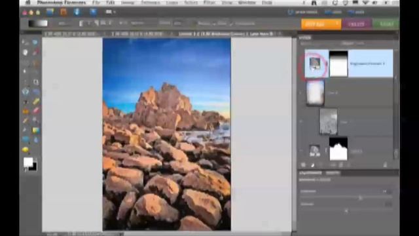Click the Layers panel scrollbar
Image resolution: width=419 pixels, height=236 pixels.
pyautogui.click(x=395, y=104)
